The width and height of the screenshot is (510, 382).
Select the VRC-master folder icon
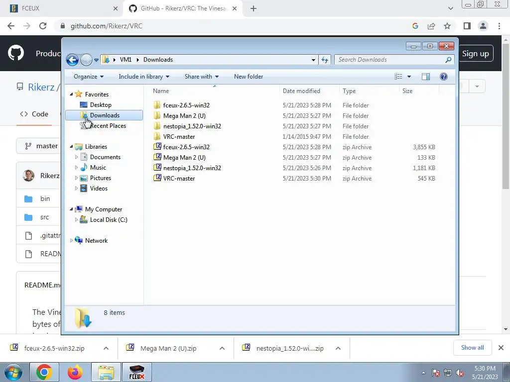[157, 136]
